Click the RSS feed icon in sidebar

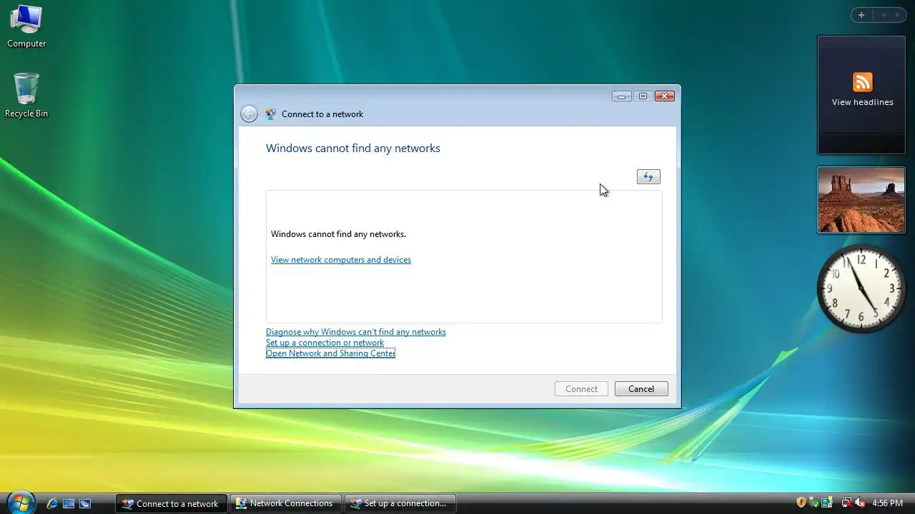863,82
